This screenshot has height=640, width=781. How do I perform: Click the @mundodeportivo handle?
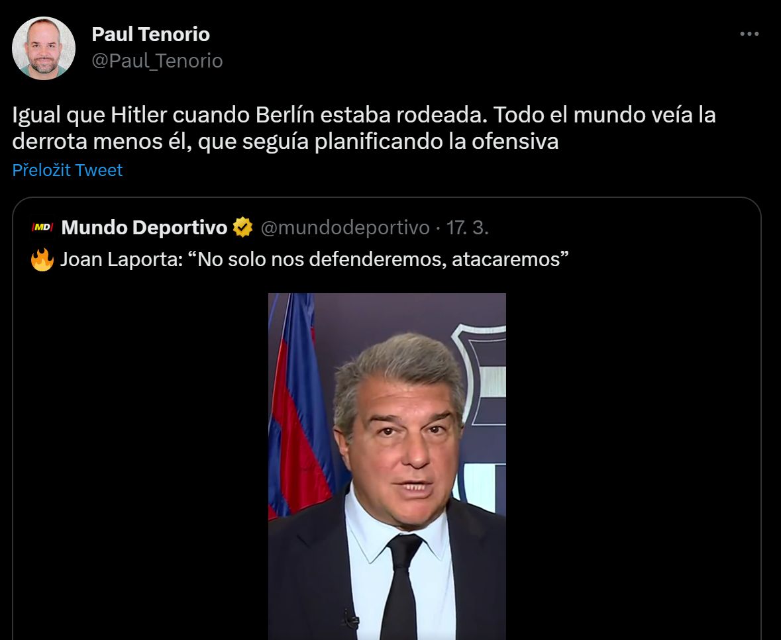(345, 228)
